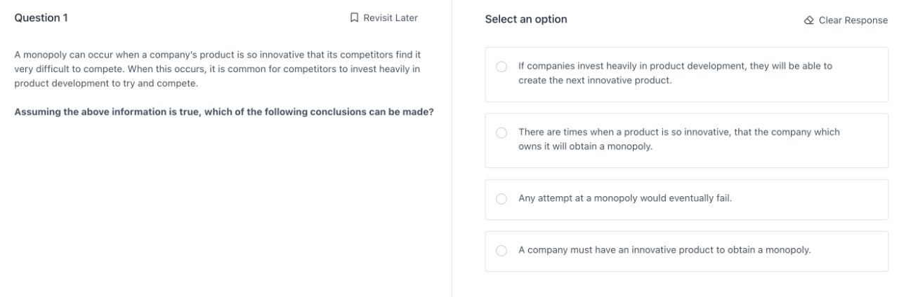Click the eraser icon beside Clear Response
899x297 pixels.
click(x=809, y=20)
